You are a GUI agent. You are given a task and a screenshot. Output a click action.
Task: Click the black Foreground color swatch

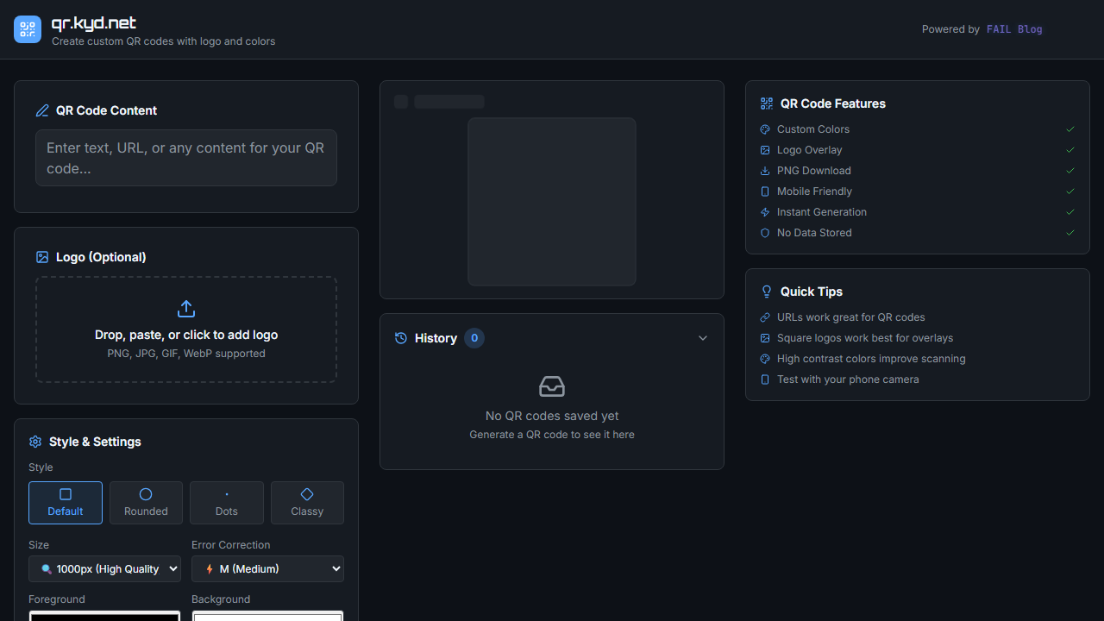pos(104,617)
